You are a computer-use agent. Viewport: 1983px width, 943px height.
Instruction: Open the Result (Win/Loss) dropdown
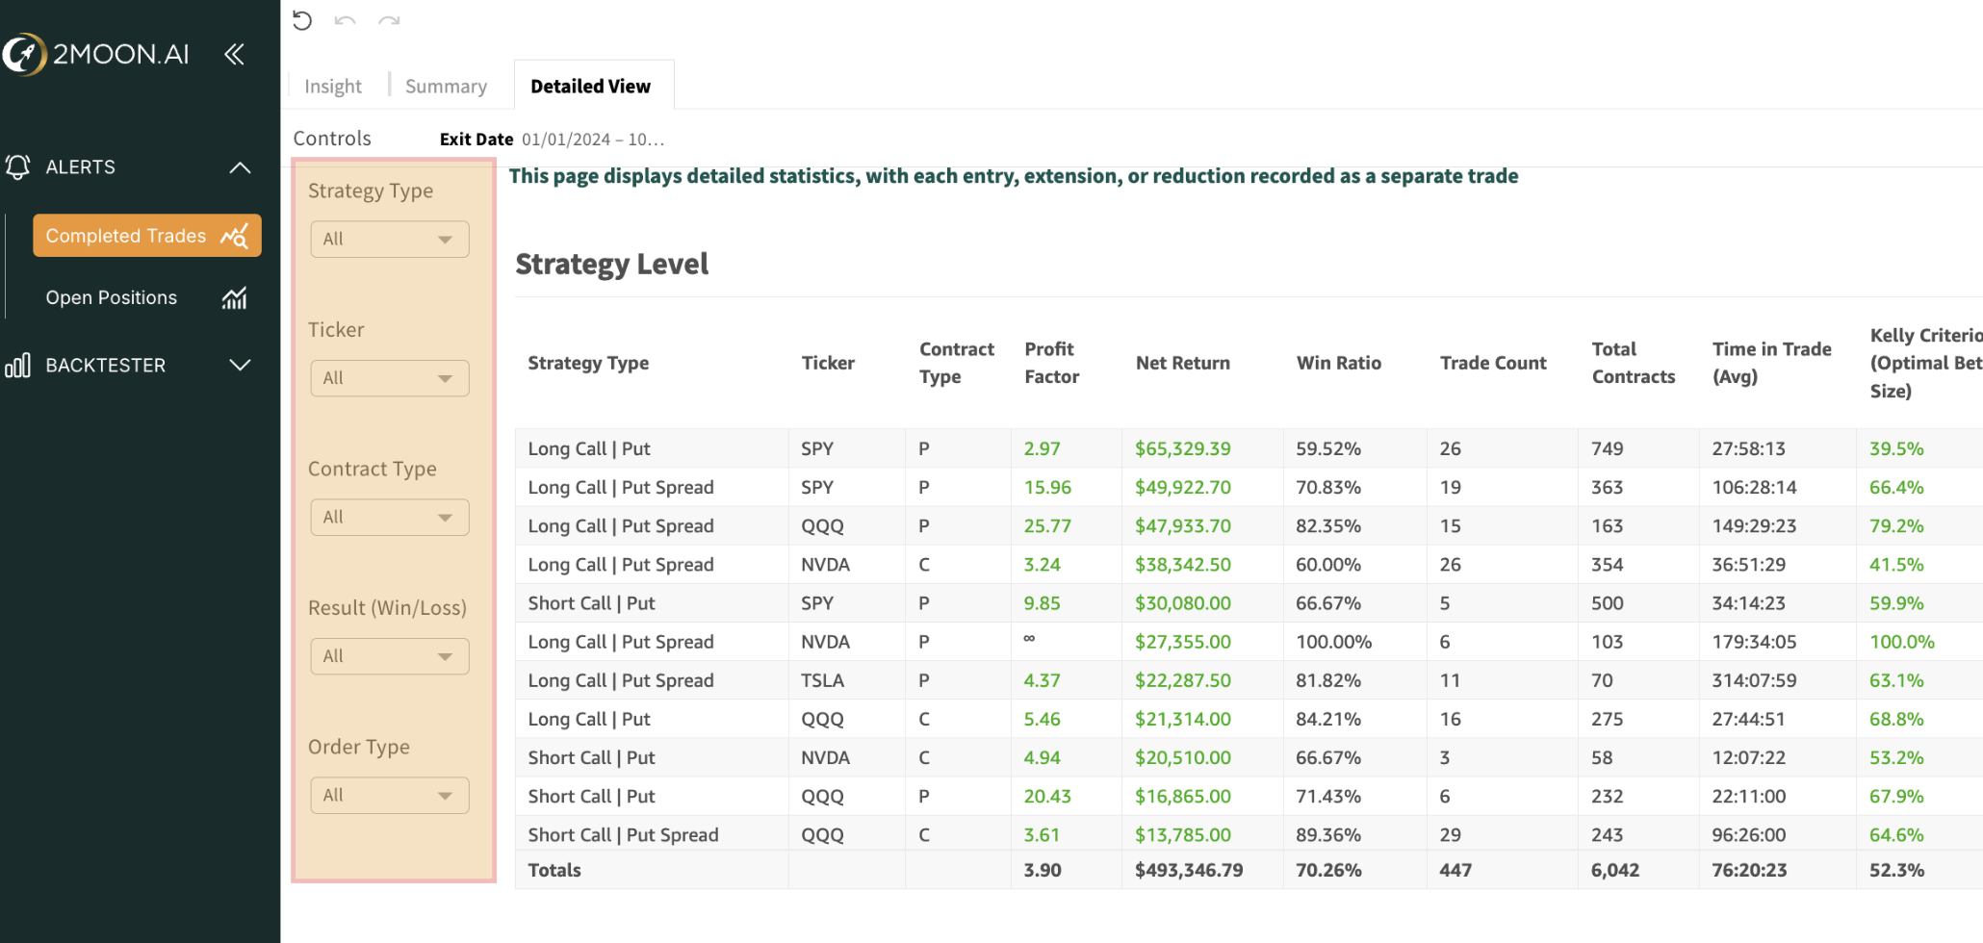coord(389,656)
